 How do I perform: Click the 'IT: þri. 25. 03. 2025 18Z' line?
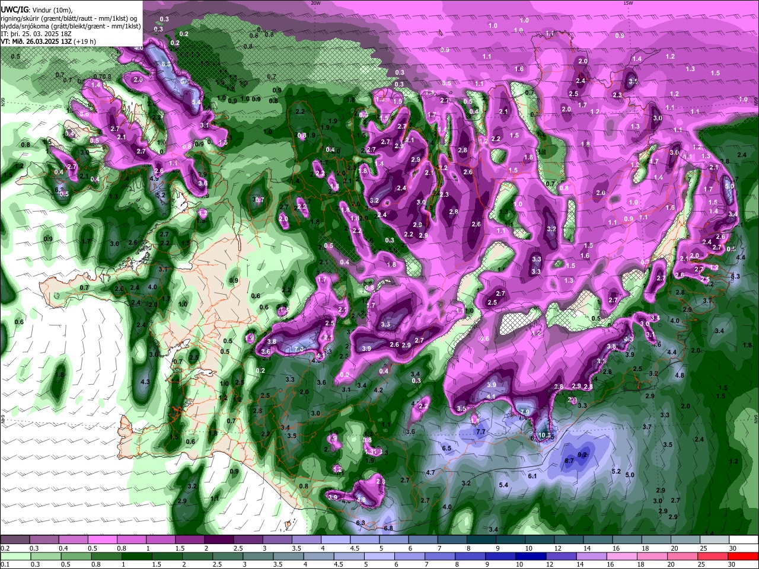click(x=37, y=34)
